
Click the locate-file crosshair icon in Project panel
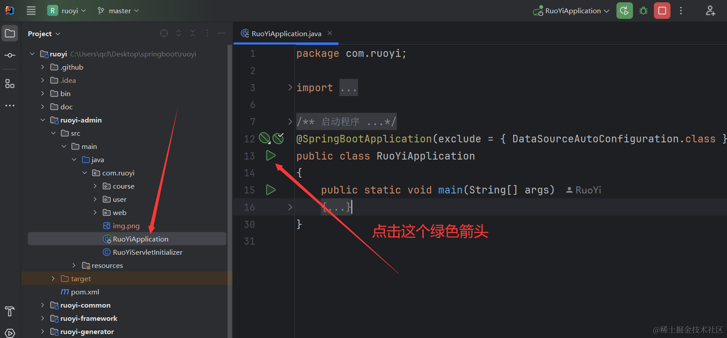(x=164, y=33)
